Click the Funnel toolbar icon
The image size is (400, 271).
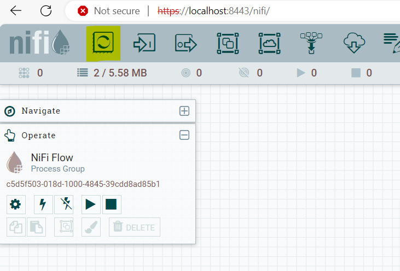coord(310,43)
